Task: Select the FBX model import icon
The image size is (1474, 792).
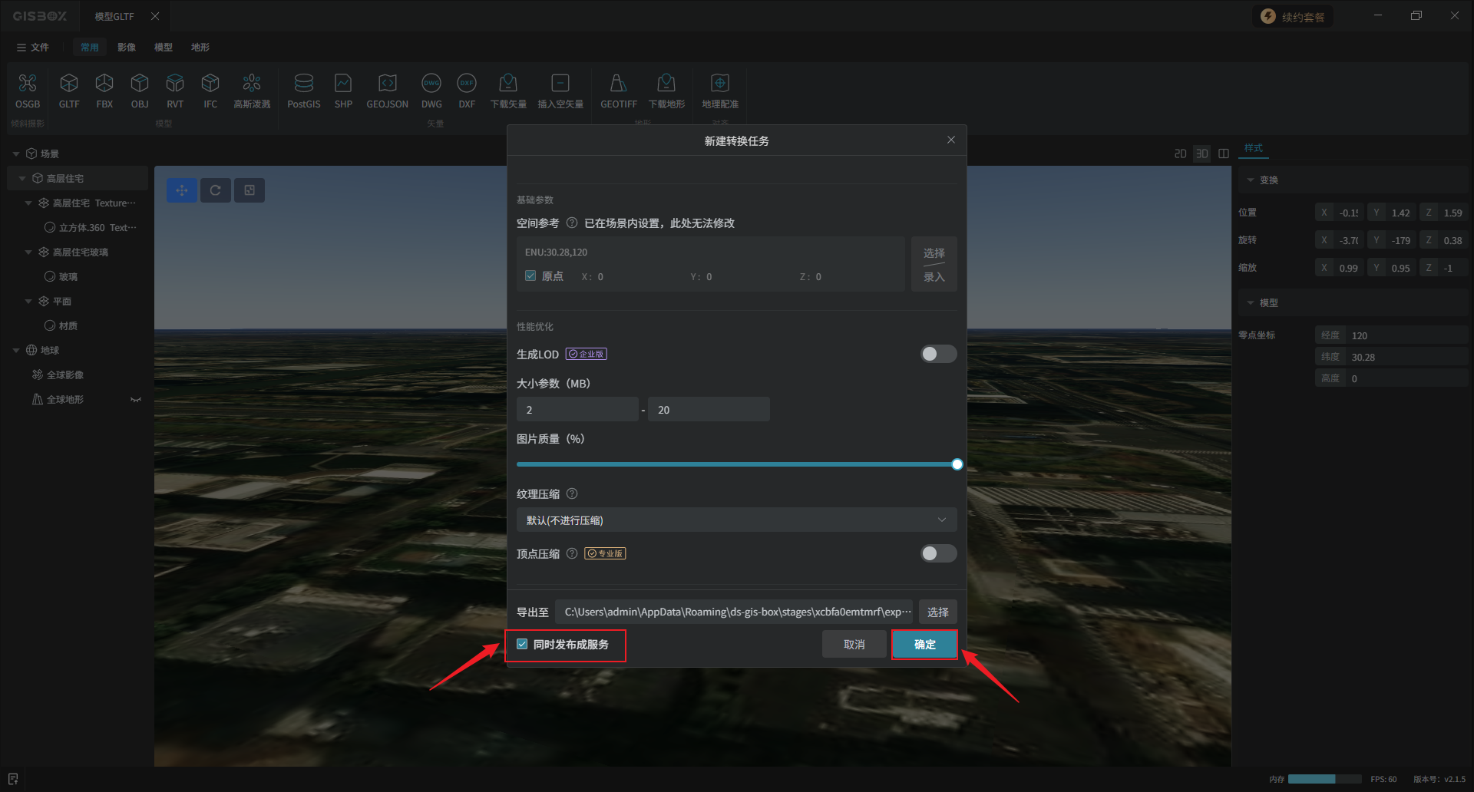Action: click(x=104, y=84)
